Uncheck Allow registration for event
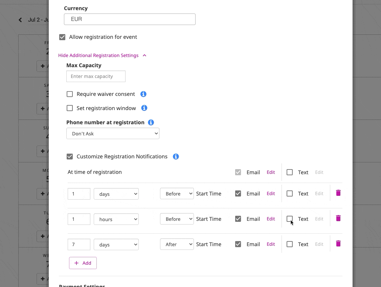Viewport: 381px width, 287px height. 62,37
